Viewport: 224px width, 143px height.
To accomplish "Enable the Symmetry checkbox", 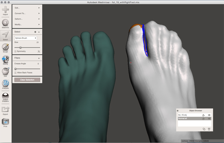I will coord(15,51).
